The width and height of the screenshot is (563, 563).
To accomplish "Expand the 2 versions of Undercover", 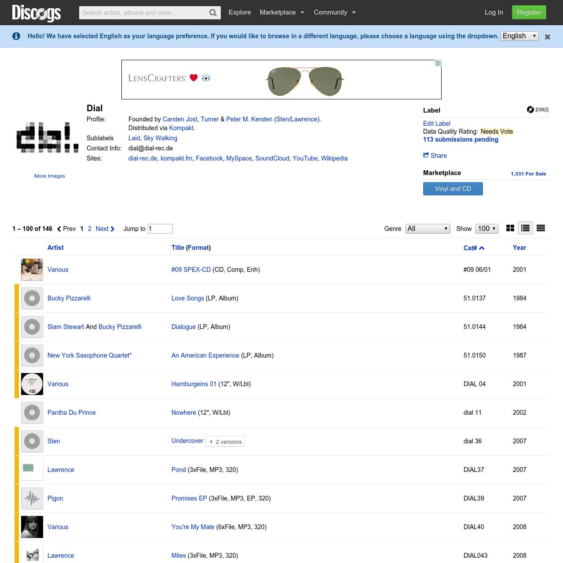I will (225, 442).
